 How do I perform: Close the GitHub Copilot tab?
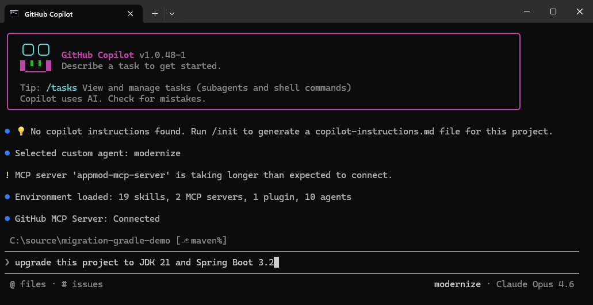[x=130, y=14]
